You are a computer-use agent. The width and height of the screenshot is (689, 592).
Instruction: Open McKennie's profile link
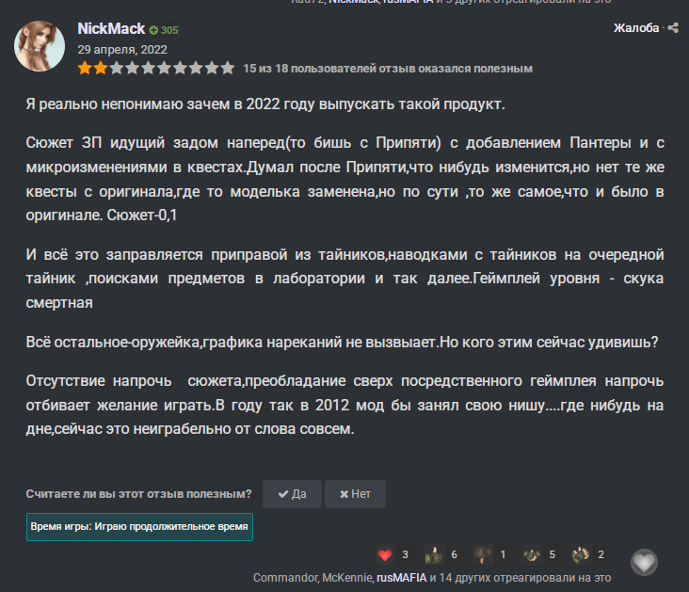[347, 578]
